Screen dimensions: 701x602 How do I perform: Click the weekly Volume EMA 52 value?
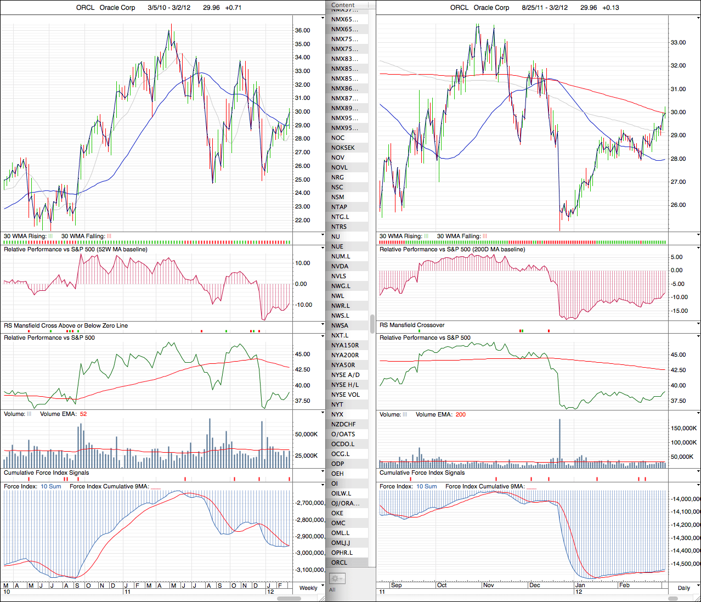pos(83,414)
